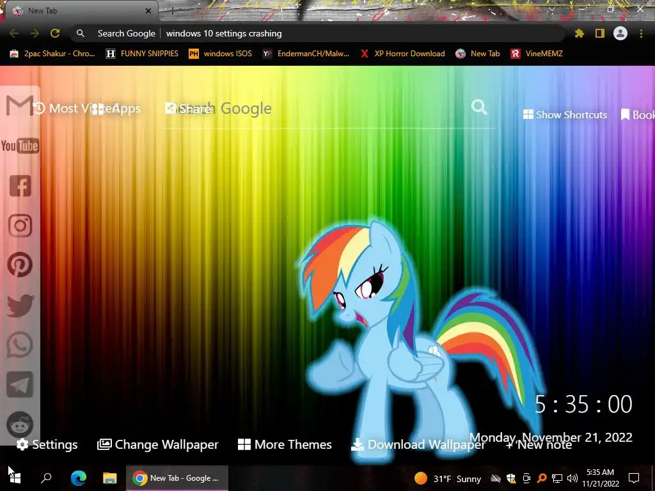Click Download Wallpaper
655x491 pixels.
click(x=418, y=445)
